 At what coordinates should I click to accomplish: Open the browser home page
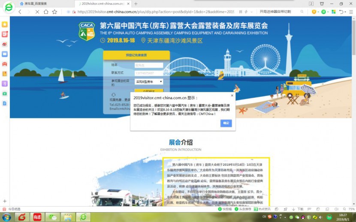tap(45, 12)
